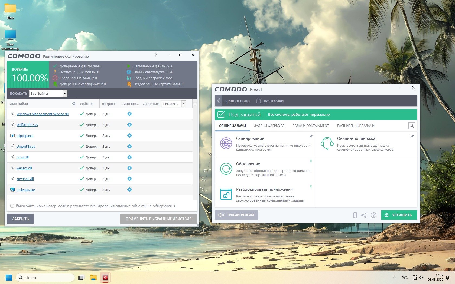Image resolution: width=455 pixels, height=284 pixels.
Task: Enable shutdown computer after scan checkbox
Action: tap(12, 206)
